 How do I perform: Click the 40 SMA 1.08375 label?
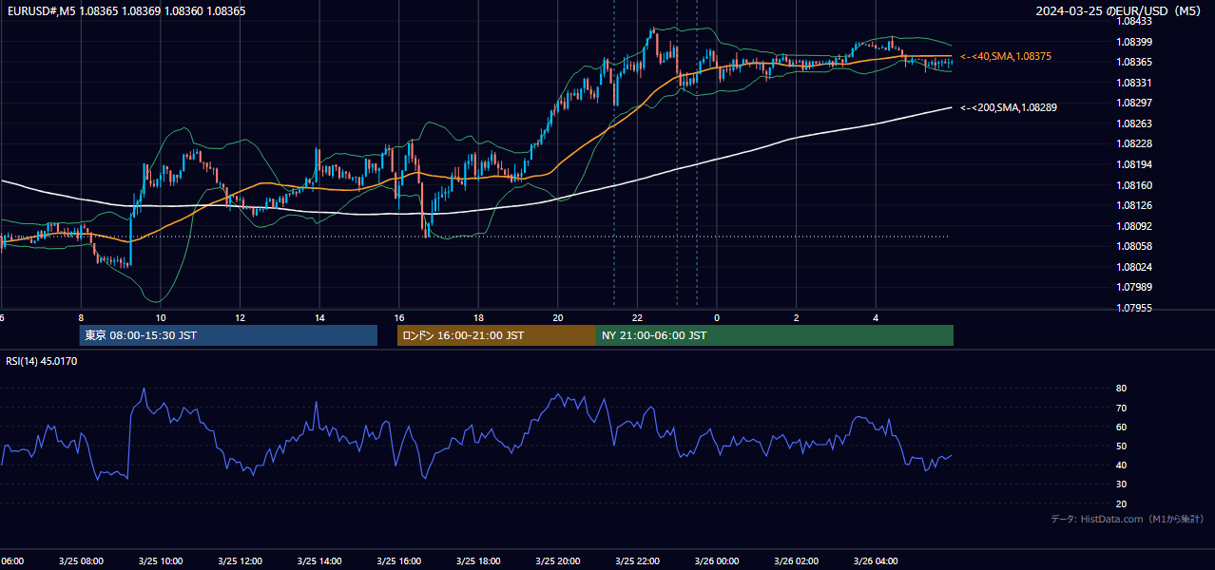[x=1006, y=57]
